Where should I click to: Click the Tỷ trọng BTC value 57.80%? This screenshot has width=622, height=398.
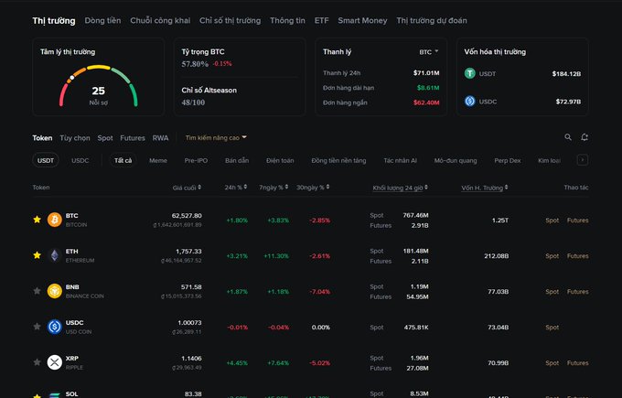pyautogui.click(x=195, y=64)
